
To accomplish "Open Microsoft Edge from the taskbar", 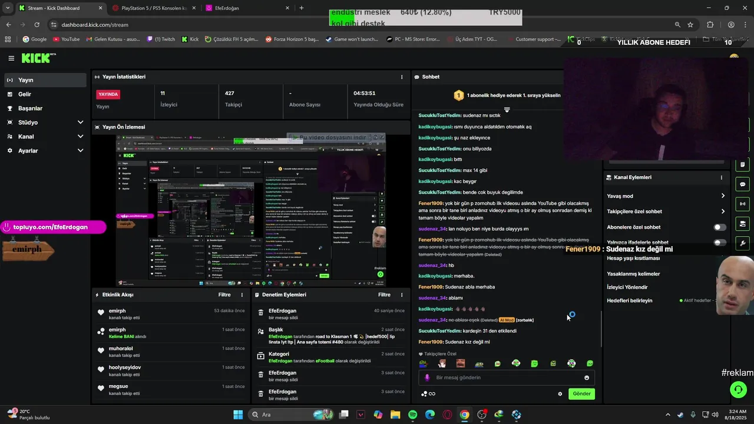I will (x=430, y=415).
